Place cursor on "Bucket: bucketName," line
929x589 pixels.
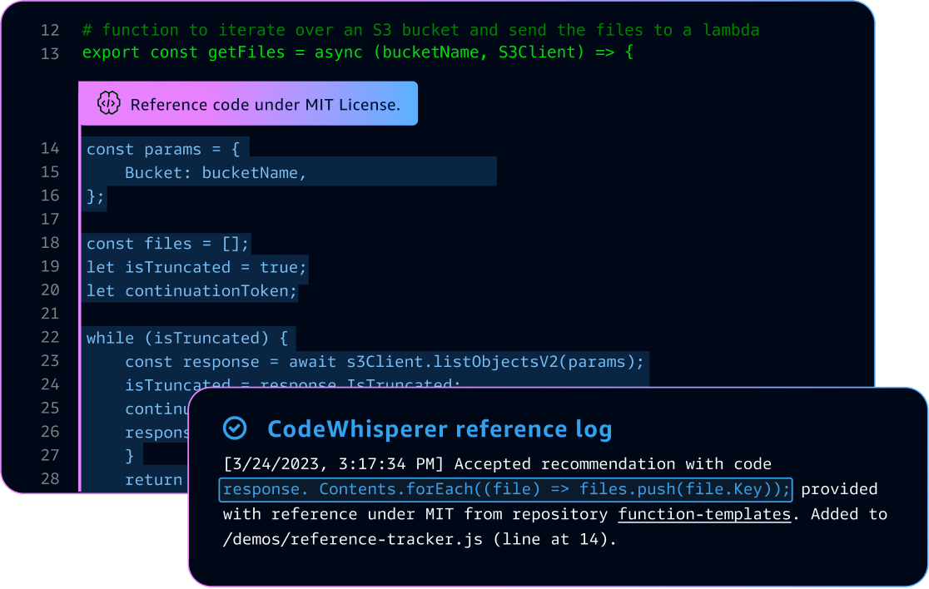216,173
